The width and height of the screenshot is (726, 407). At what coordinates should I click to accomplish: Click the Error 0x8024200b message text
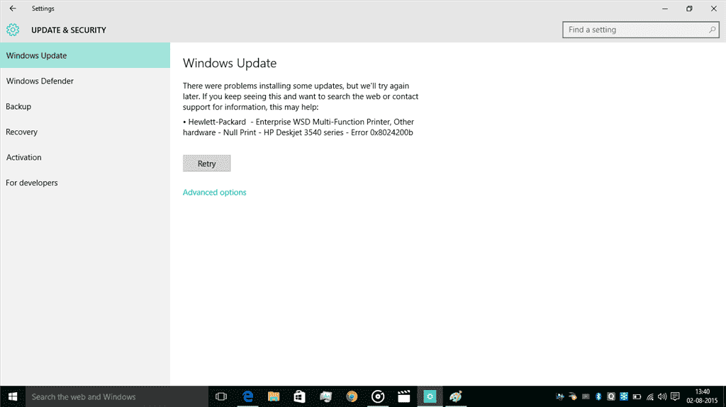(382, 132)
